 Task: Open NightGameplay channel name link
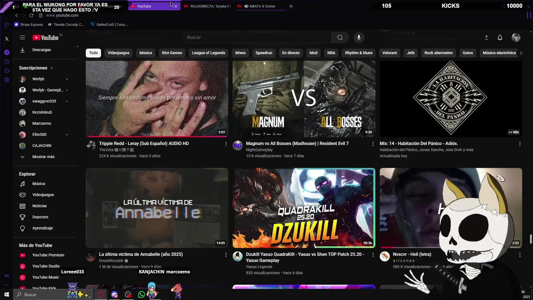click(x=259, y=150)
